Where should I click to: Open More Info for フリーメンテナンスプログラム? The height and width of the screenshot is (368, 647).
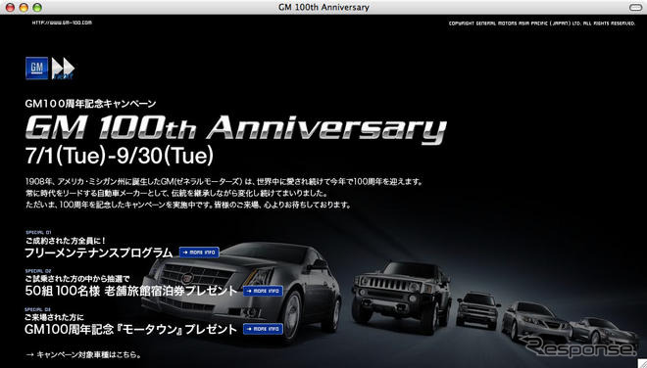pyautogui.click(x=199, y=253)
